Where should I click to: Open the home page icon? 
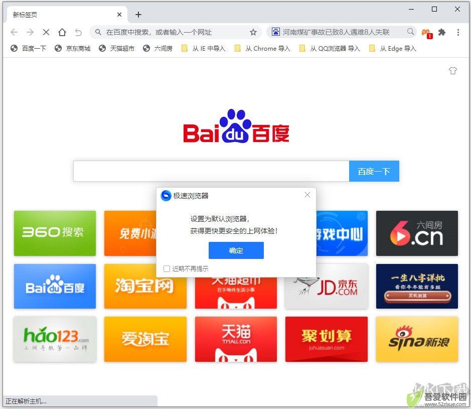62,32
